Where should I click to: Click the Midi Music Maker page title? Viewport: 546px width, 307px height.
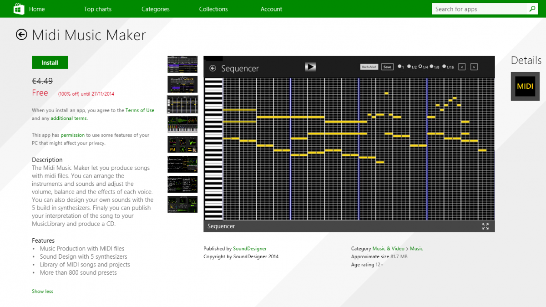point(89,35)
